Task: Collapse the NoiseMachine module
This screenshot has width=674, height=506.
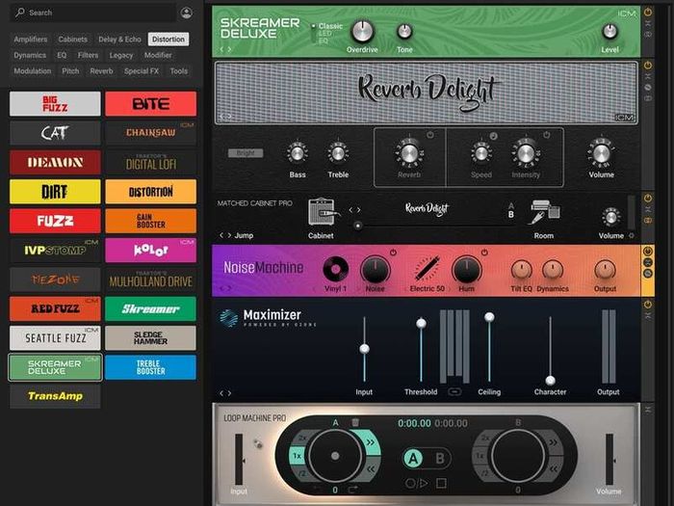Action: [648, 262]
